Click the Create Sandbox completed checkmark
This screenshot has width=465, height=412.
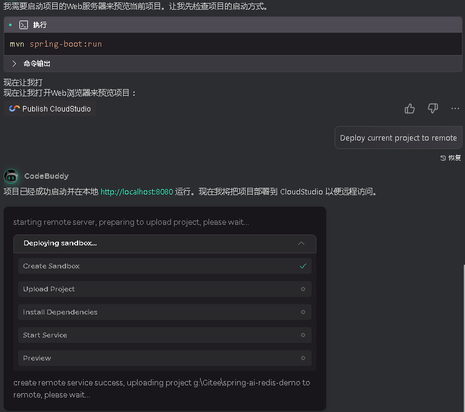pos(303,266)
